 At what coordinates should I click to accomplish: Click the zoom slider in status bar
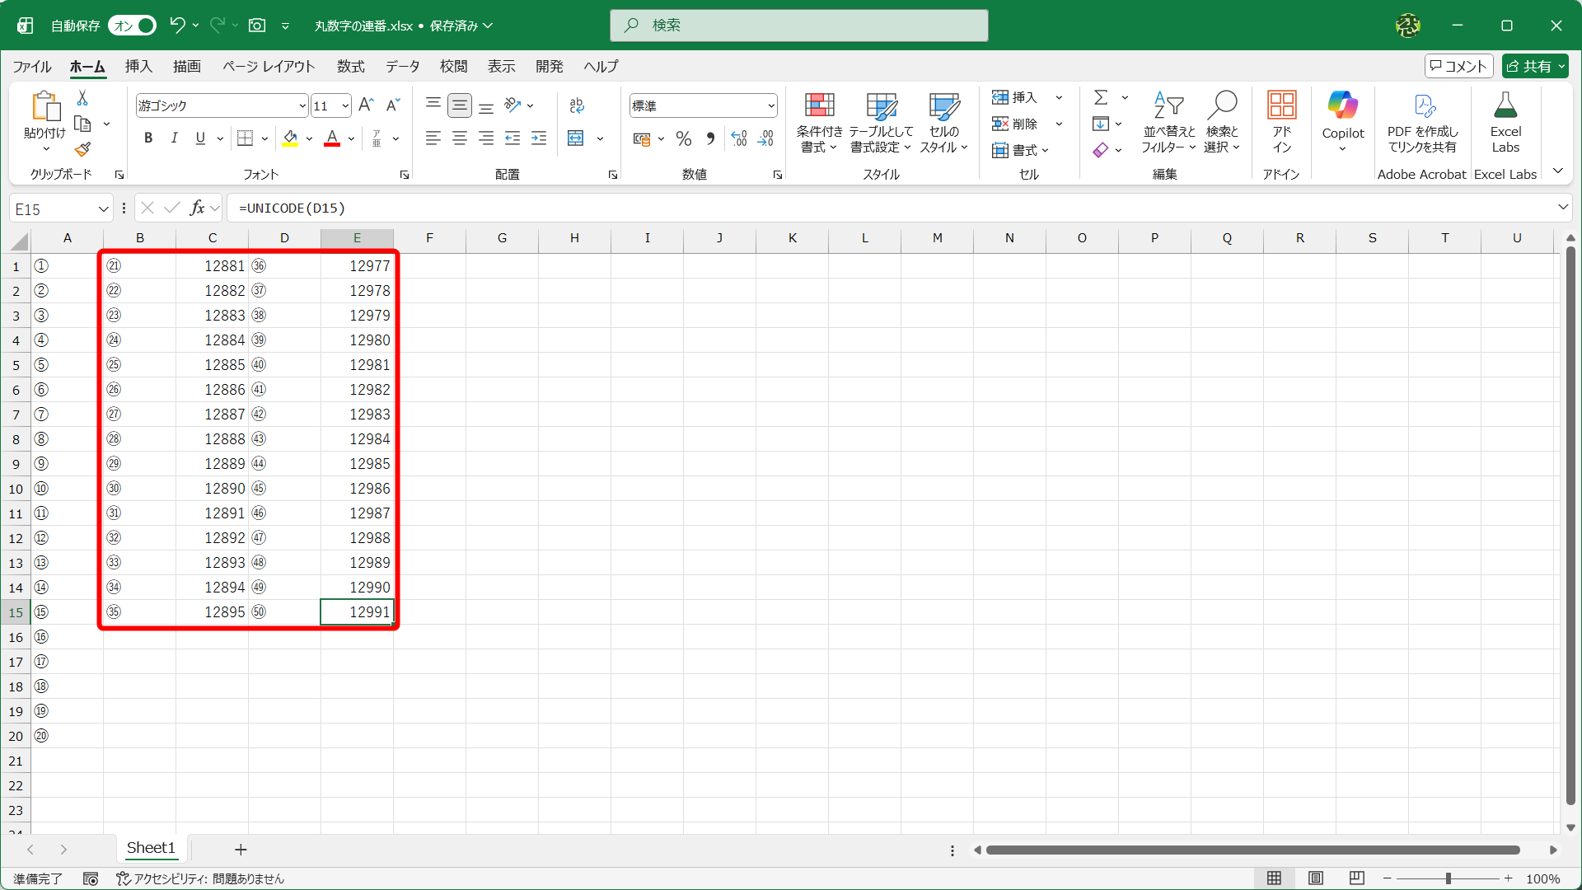coord(1448,878)
